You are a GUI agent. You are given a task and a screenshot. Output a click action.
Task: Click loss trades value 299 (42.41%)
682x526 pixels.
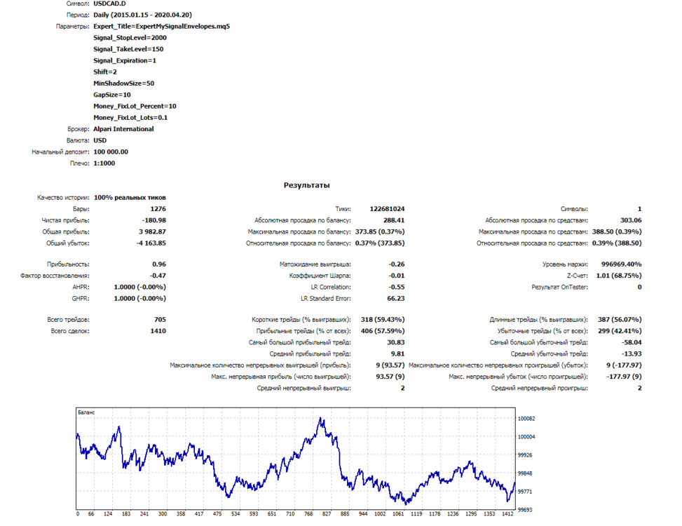(x=620, y=331)
